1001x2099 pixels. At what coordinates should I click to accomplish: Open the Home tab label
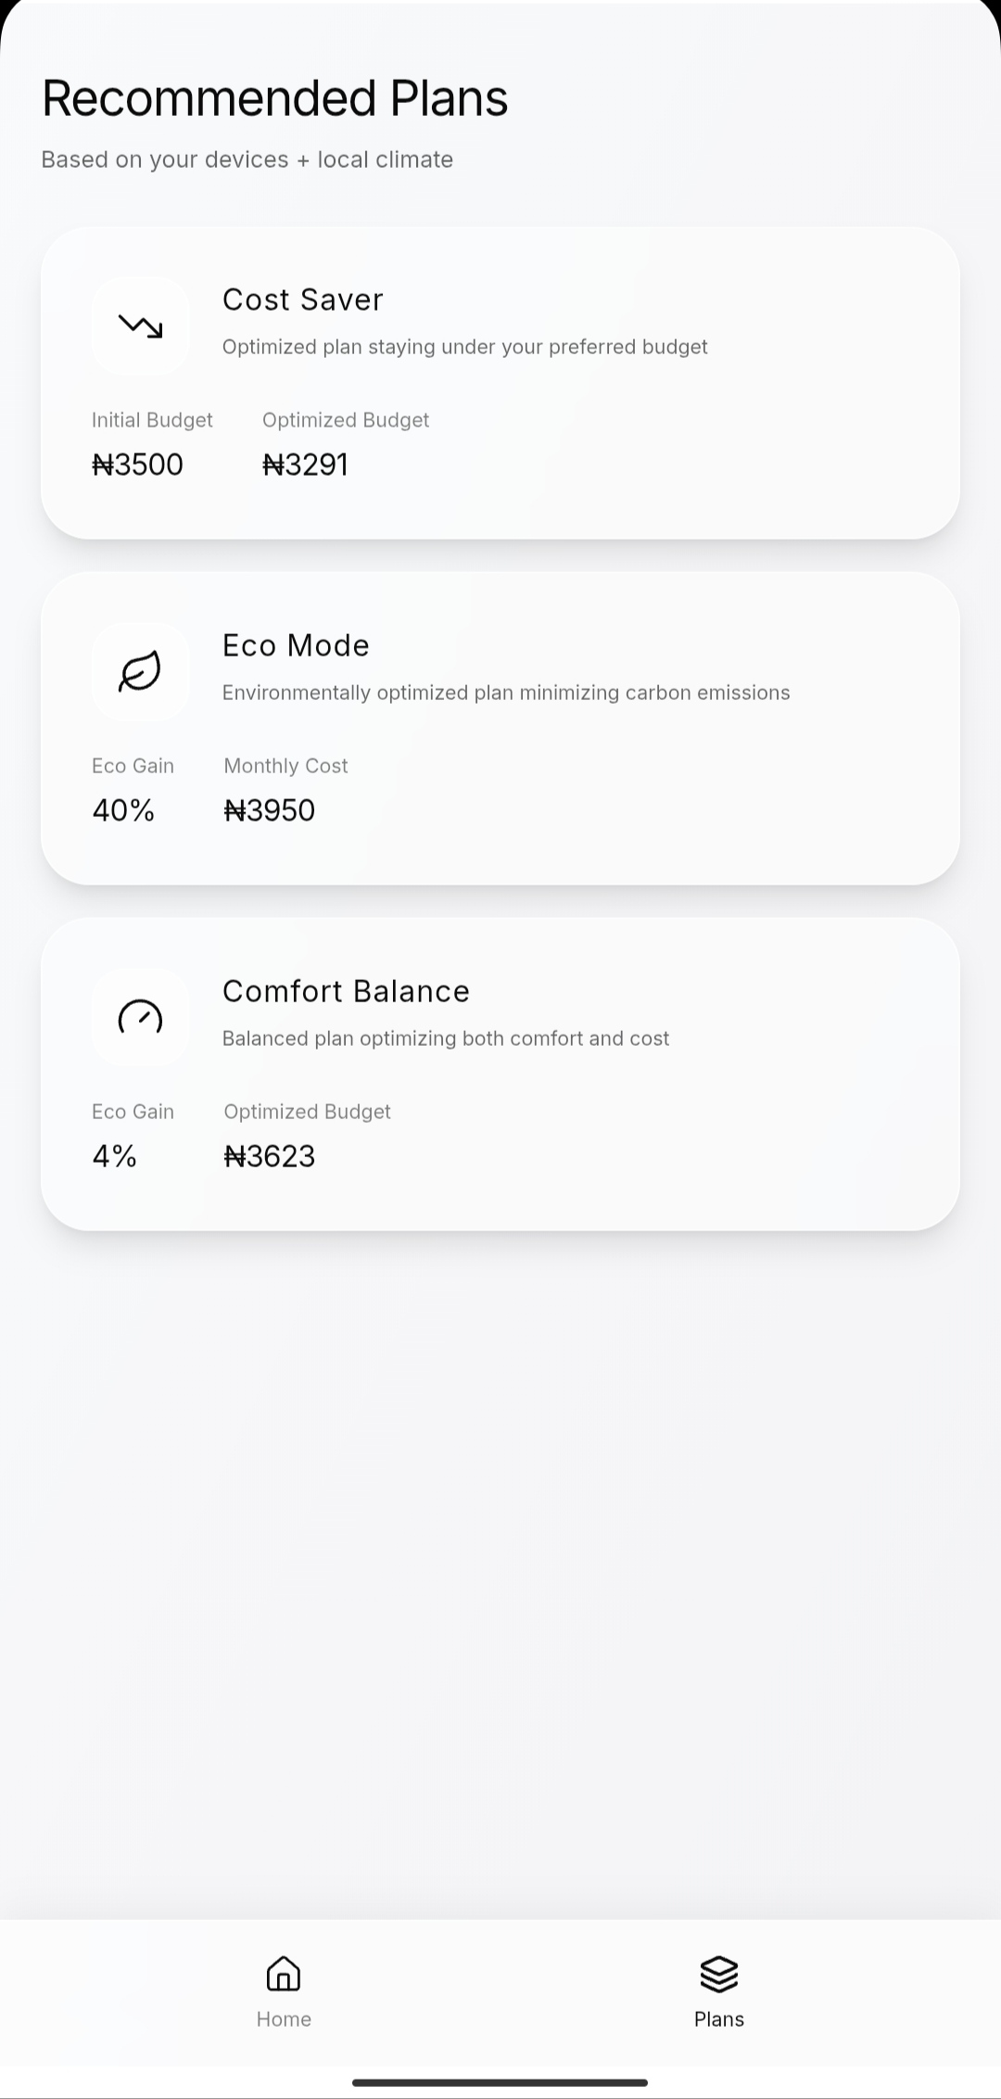284,2019
